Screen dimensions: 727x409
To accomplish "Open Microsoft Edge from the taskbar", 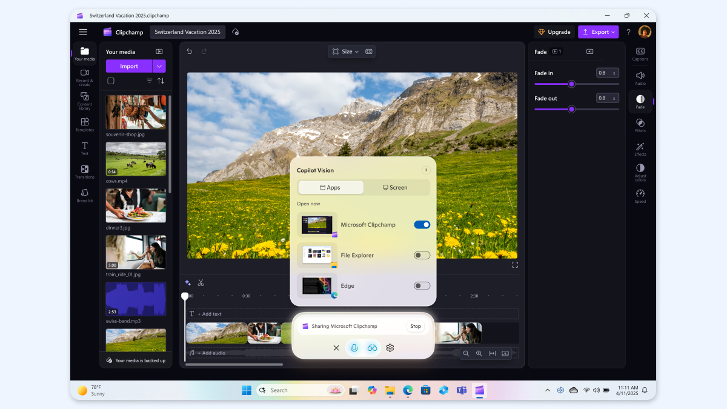I will coord(408,390).
